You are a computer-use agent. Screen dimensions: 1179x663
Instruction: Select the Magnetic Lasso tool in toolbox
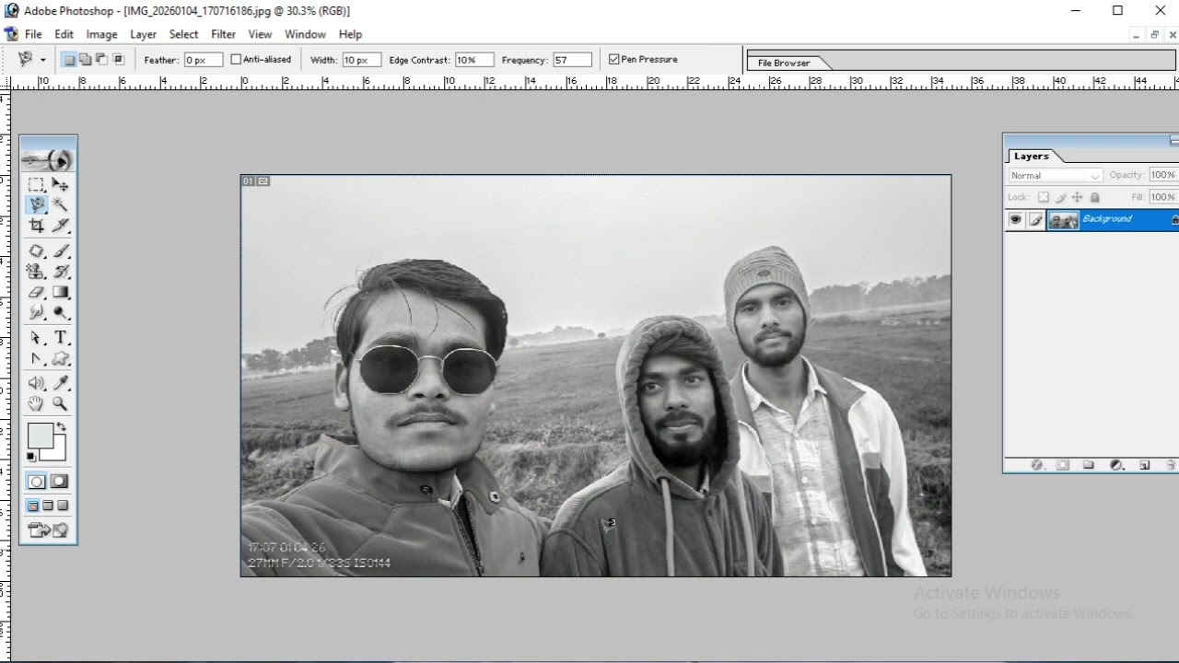tap(36, 204)
